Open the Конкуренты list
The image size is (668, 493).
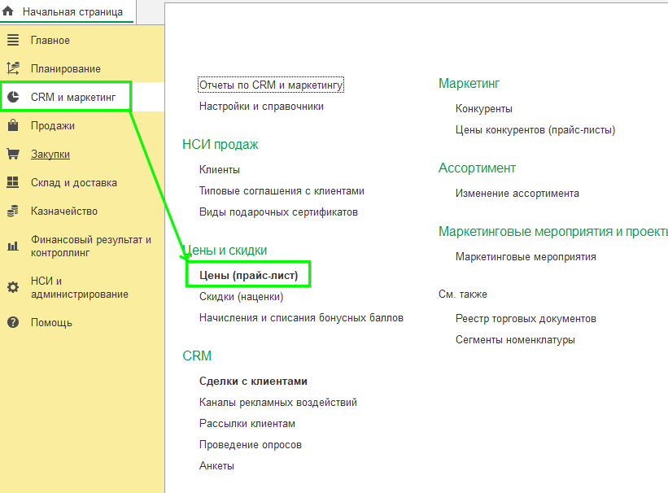point(483,109)
